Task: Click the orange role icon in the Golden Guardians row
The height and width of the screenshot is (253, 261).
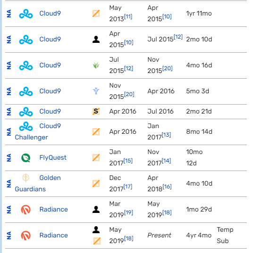Action: click(x=96, y=184)
